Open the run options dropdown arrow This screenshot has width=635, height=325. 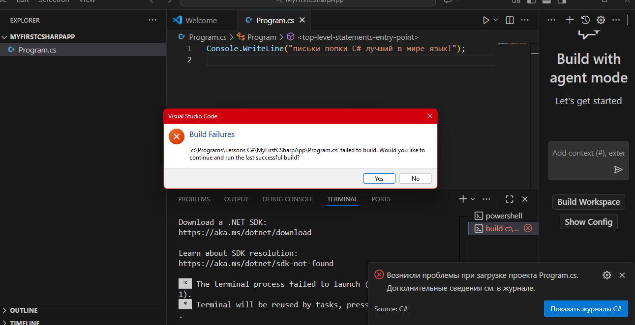[x=496, y=20]
